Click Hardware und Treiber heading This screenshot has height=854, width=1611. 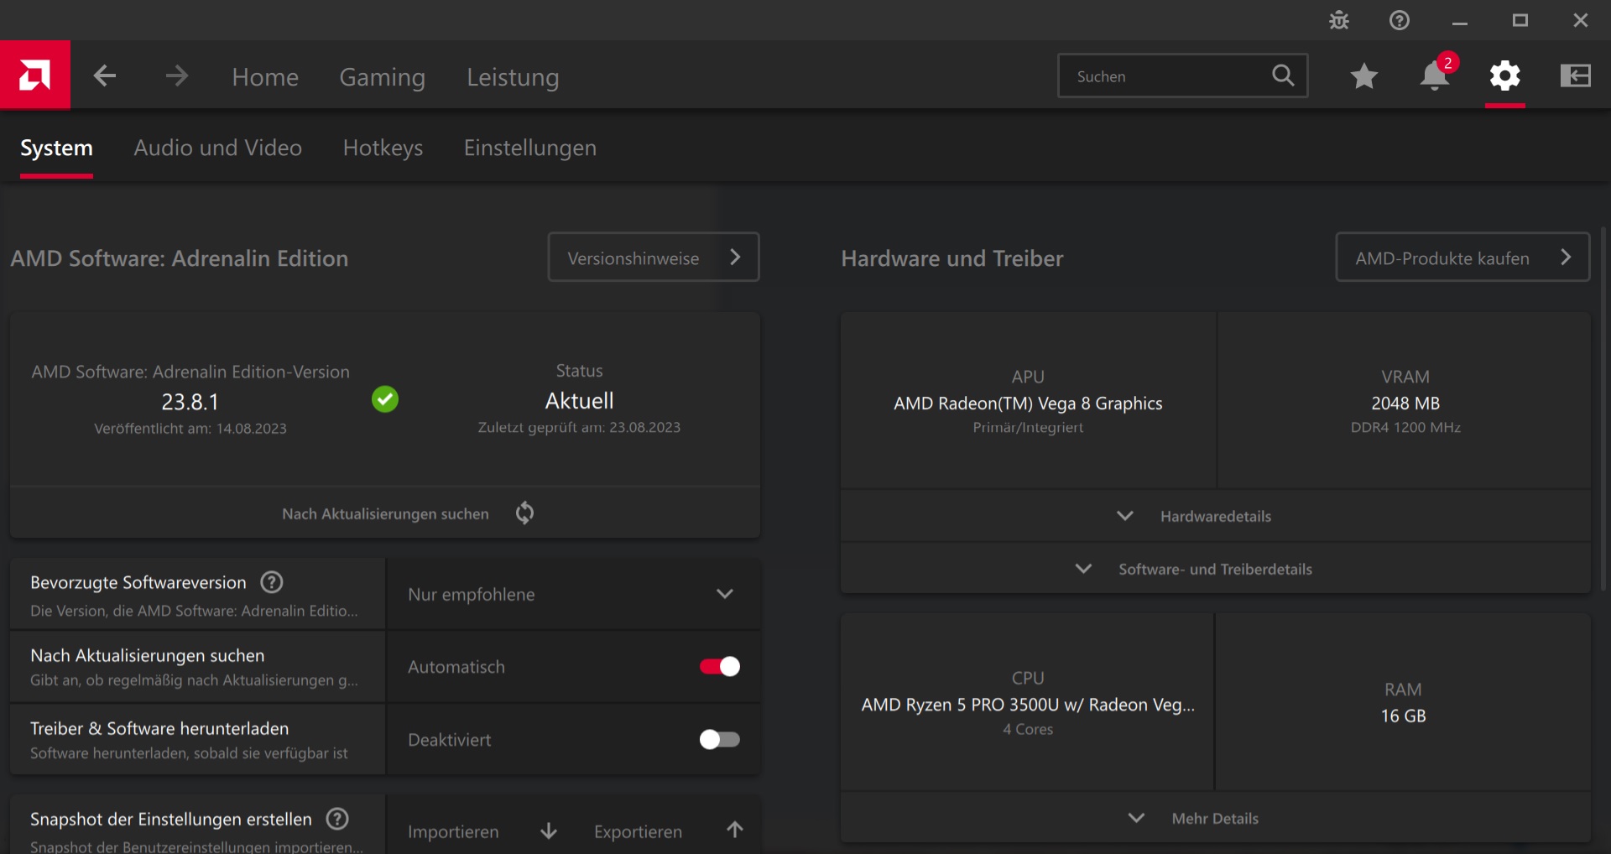952,258
